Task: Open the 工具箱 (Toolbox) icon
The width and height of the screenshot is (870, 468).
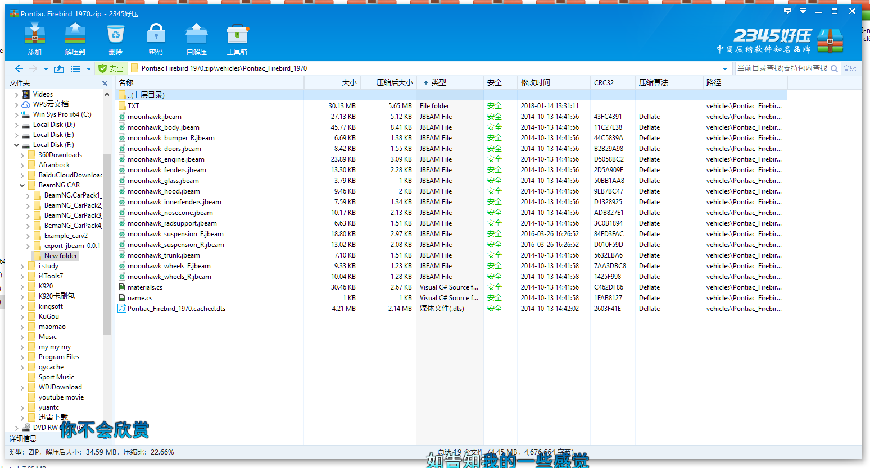Action: tap(237, 39)
